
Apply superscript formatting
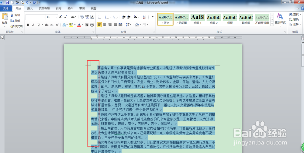(57, 25)
